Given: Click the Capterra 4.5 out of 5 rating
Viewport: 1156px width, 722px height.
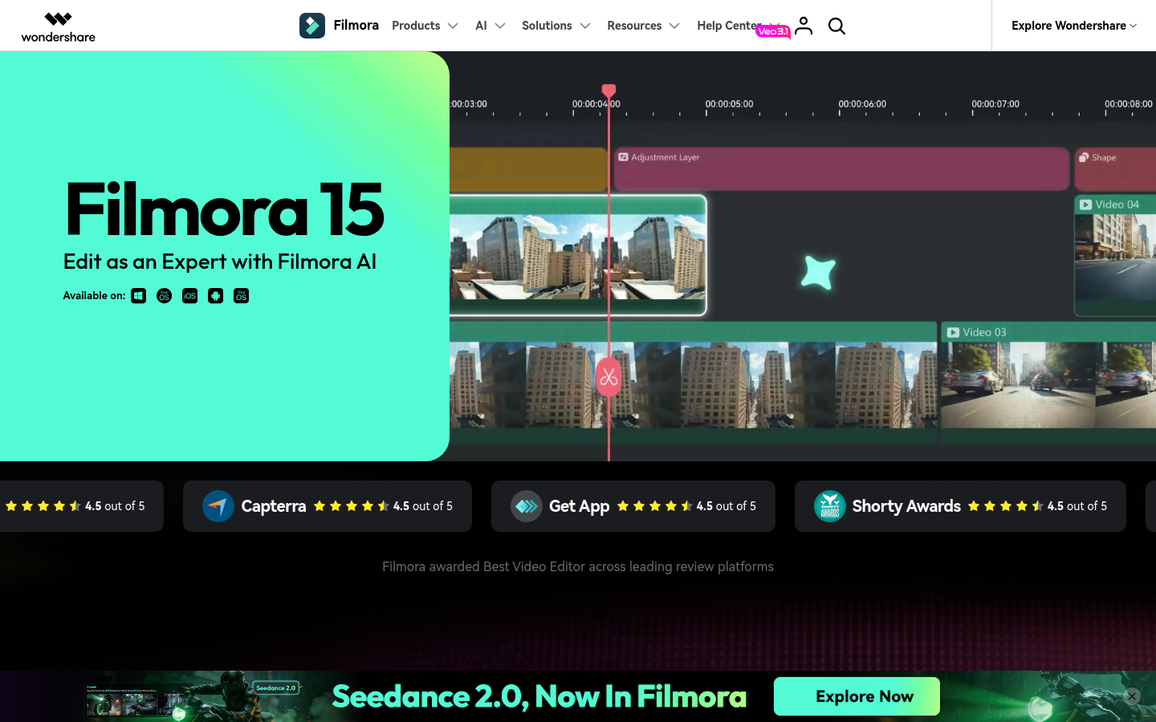Looking at the screenshot, I should [x=383, y=506].
